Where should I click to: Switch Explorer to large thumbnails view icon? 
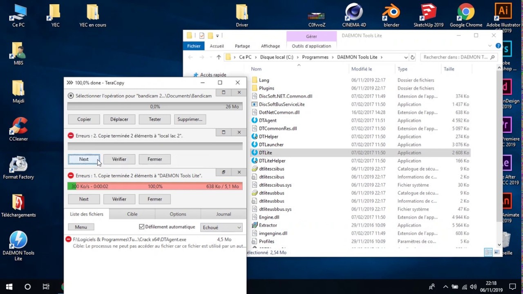coord(496,252)
